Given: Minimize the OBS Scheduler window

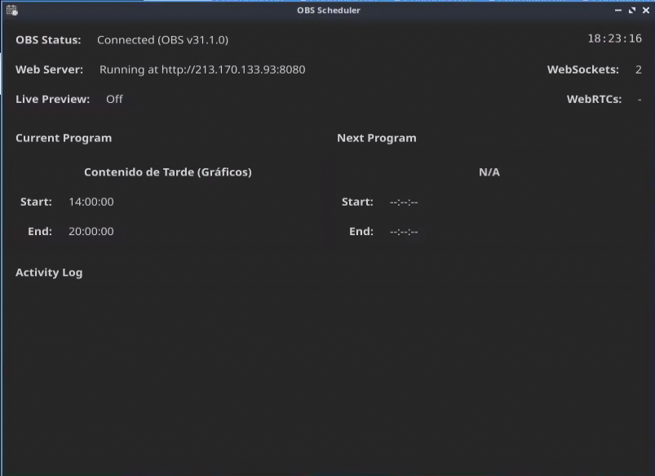Looking at the screenshot, I should click(618, 11).
